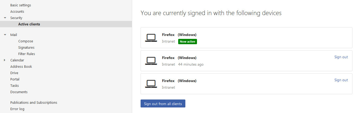
Task: Collapse the Mail section arrow
Action: pyautogui.click(x=5, y=35)
